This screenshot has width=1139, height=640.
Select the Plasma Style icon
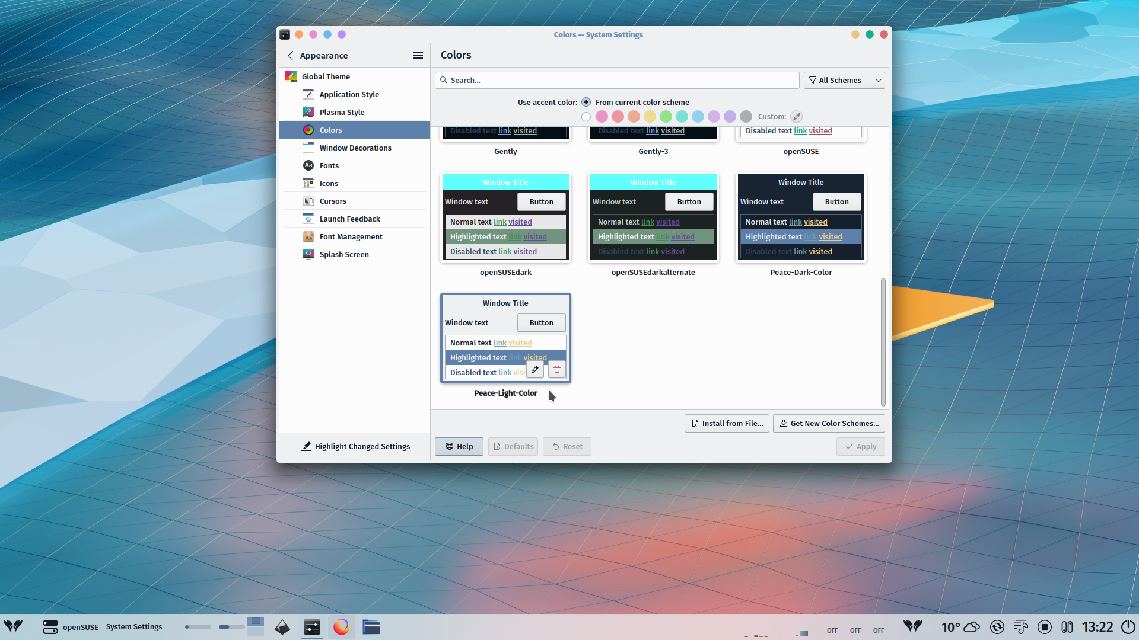[x=308, y=112]
